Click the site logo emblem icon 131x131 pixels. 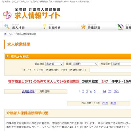(x=7, y=15)
